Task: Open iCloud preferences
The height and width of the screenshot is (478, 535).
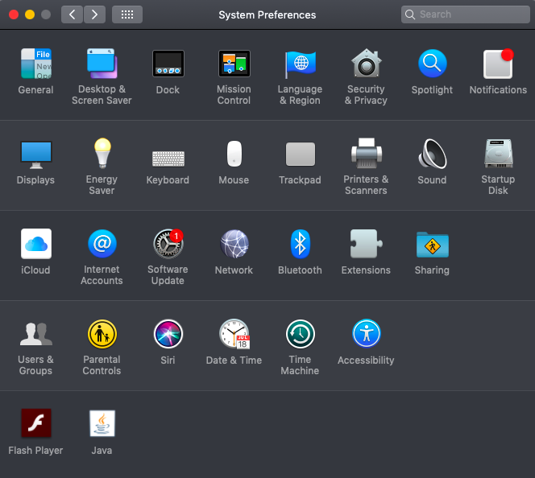Action: [35, 244]
